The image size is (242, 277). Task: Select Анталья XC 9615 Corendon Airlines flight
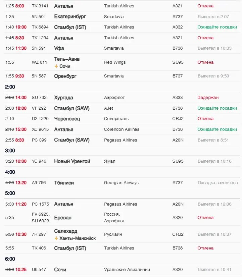point(122,129)
